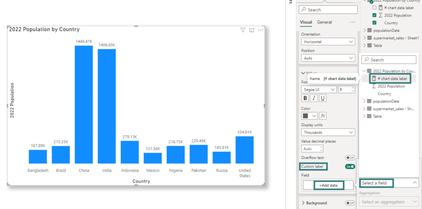Expand Table in the field picker popup
The width and height of the screenshot is (422, 209).
coord(364,116)
